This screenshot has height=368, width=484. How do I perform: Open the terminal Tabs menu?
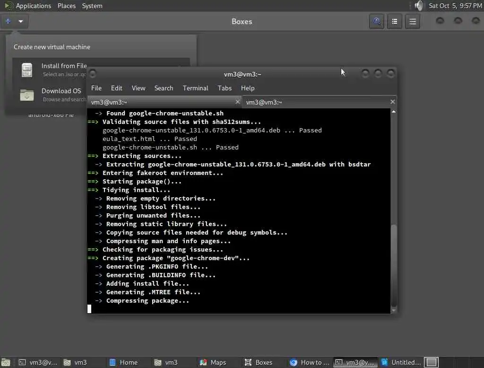point(225,88)
